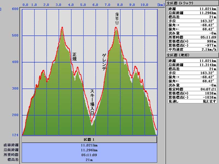
Task: Select the 累積標高(+) 998m track row
Action: click(192, 41)
